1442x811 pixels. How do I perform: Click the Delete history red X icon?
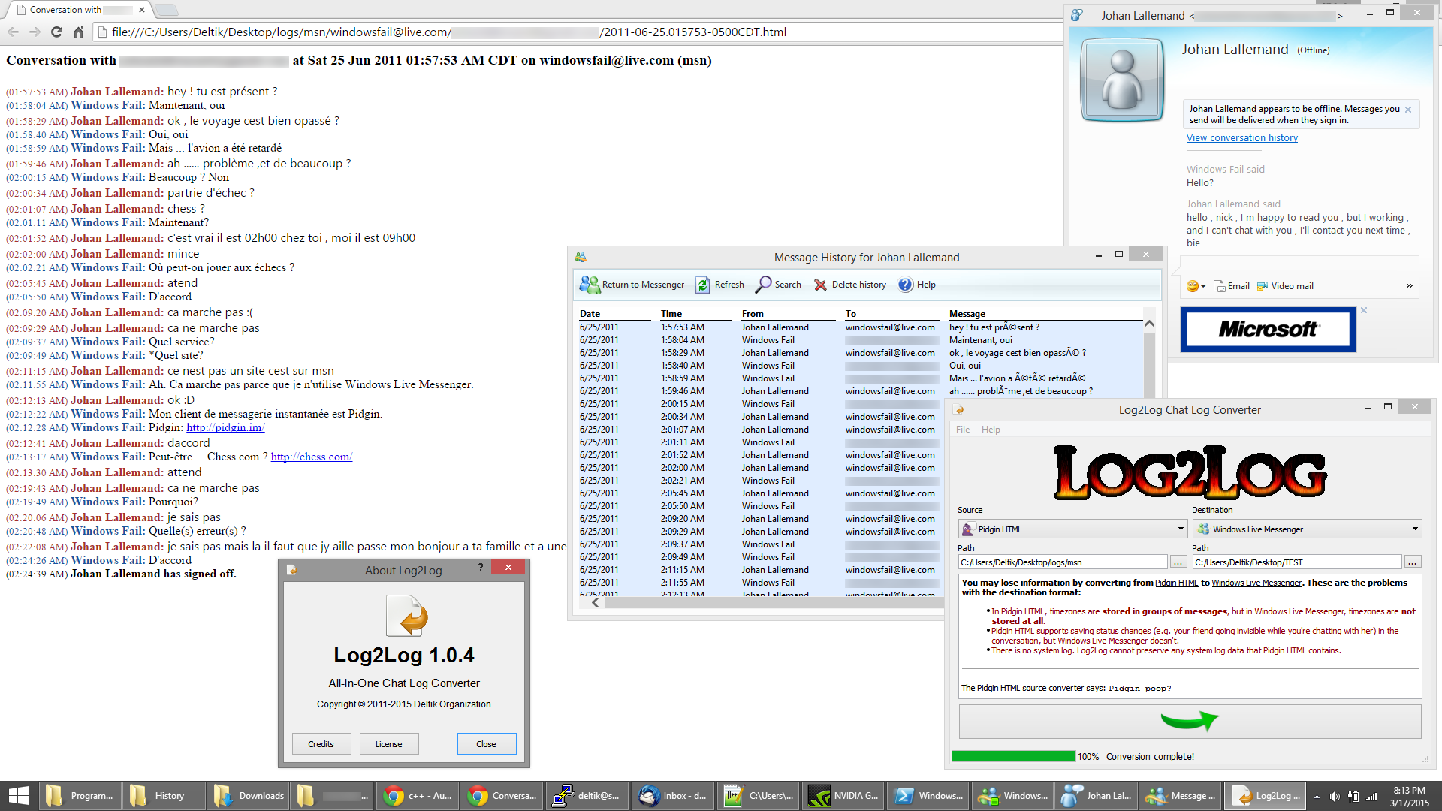click(x=820, y=285)
